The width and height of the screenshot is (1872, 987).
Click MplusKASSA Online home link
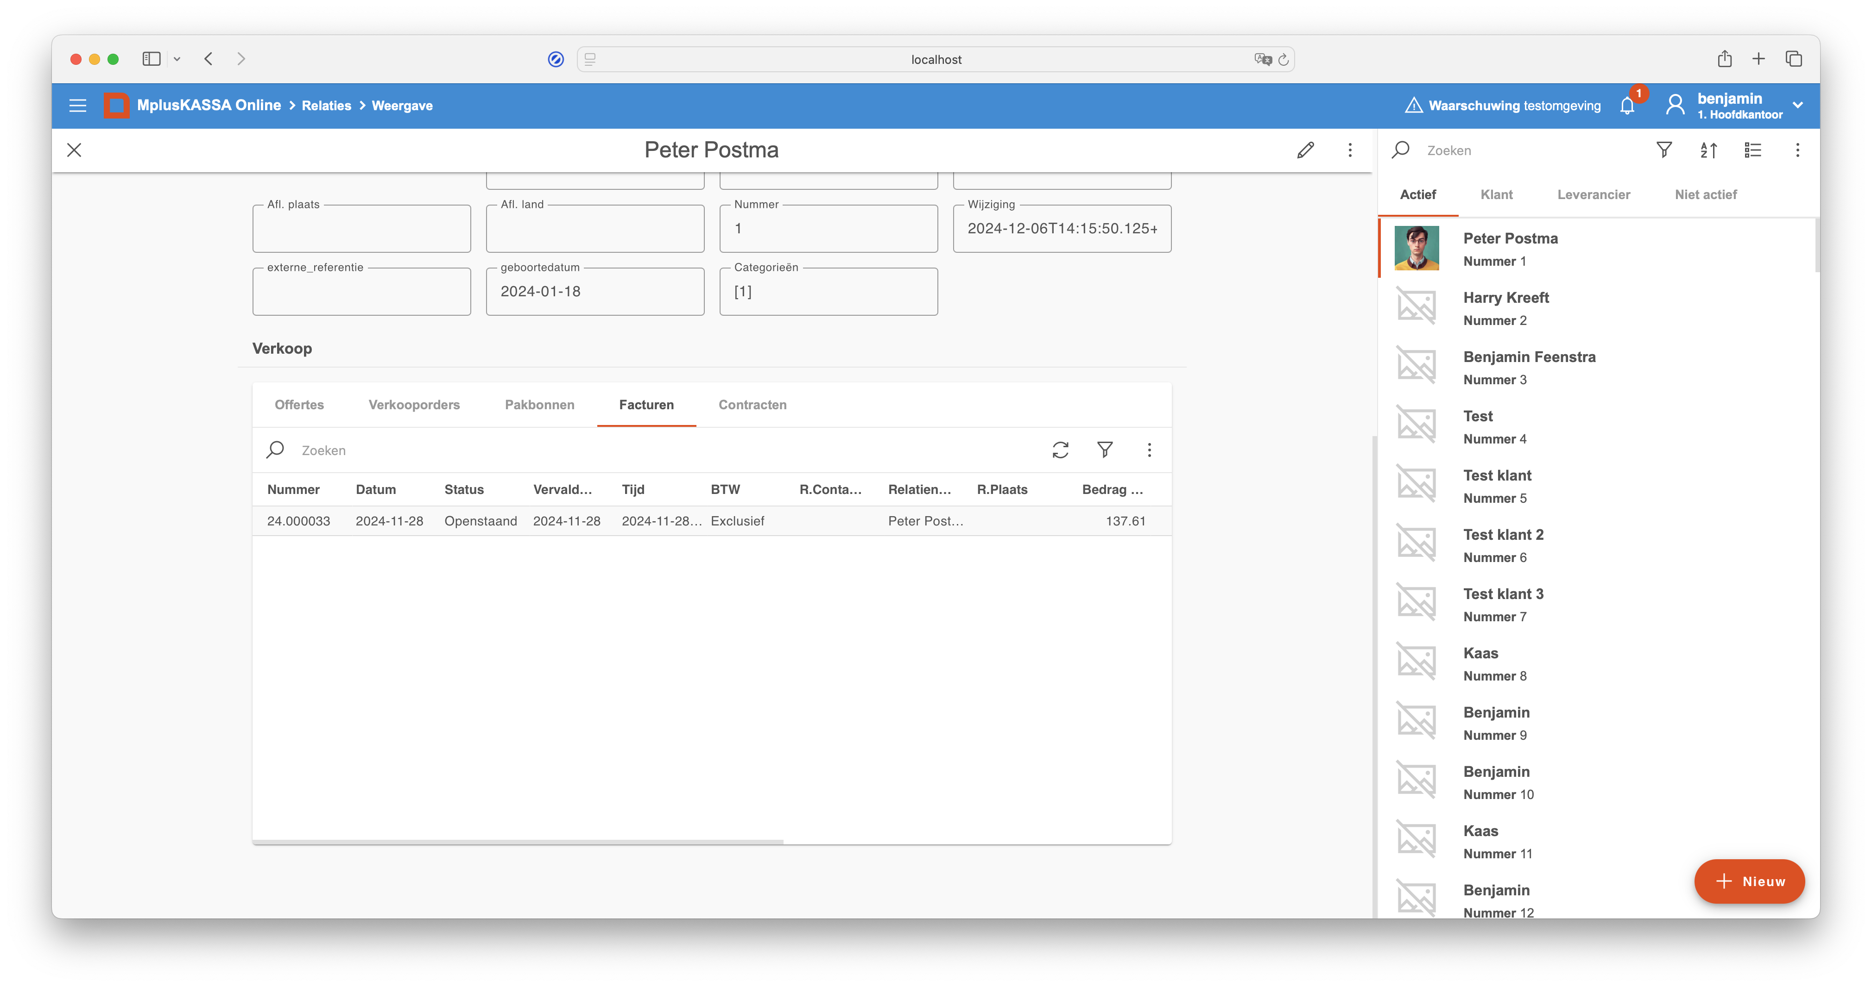tap(209, 105)
